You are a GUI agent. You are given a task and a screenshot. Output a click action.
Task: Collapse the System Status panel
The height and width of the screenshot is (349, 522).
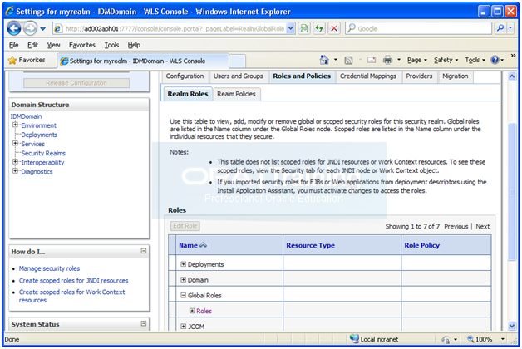pos(144,323)
